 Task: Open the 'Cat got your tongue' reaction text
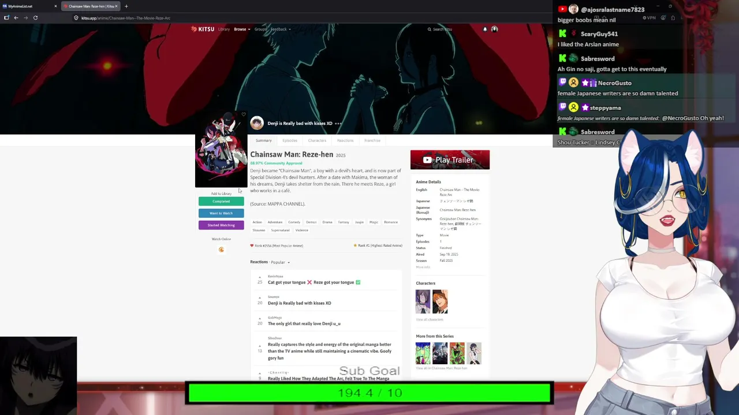(x=314, y=282)
